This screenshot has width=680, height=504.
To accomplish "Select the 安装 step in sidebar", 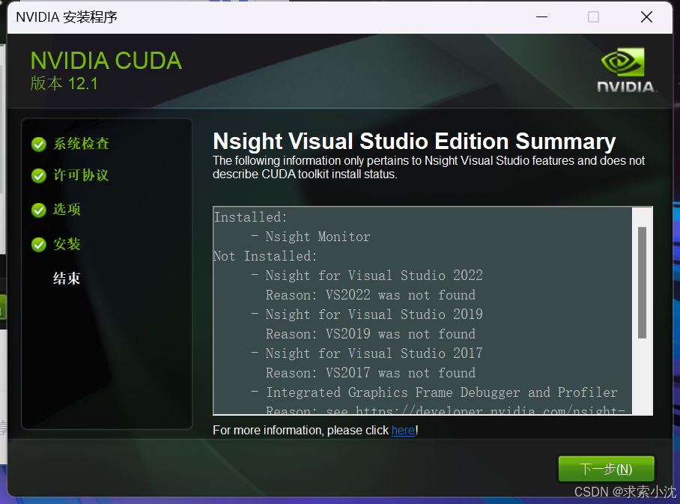I will click(67, 244).
